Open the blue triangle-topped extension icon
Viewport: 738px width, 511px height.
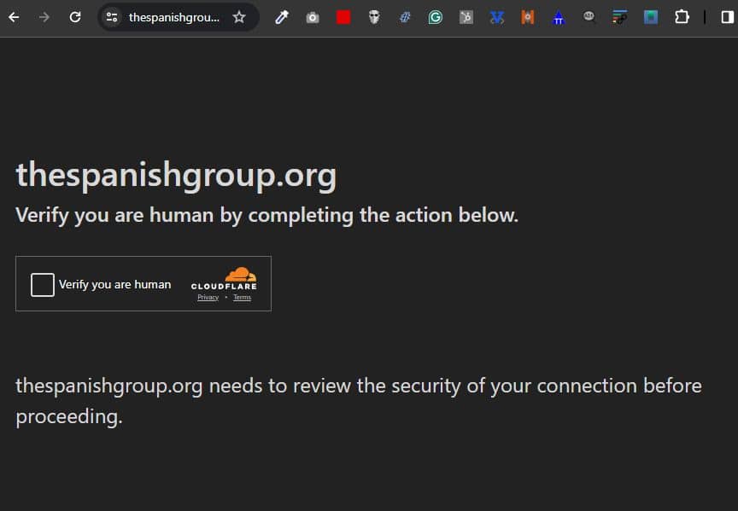coord(559,18)
